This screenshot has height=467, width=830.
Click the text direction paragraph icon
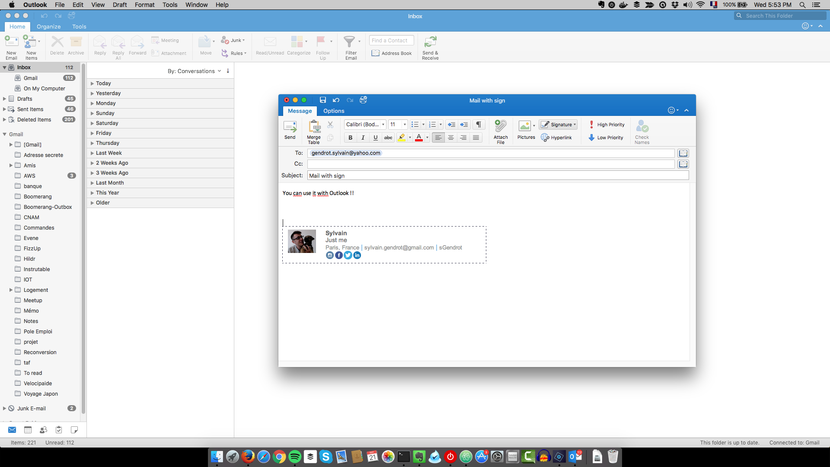479,125
